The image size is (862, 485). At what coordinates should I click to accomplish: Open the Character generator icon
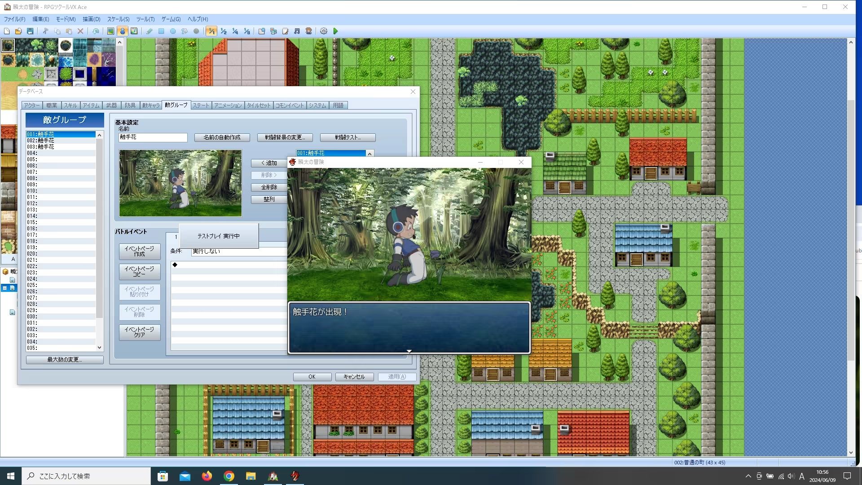308,31
